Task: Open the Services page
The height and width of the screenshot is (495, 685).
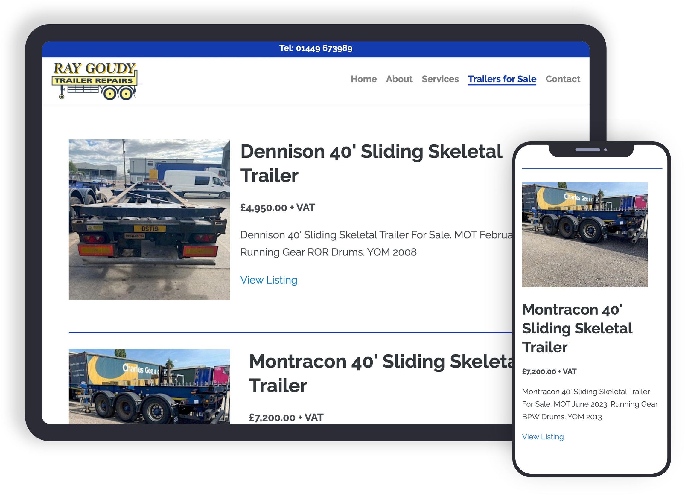Action: coord(440,79)
